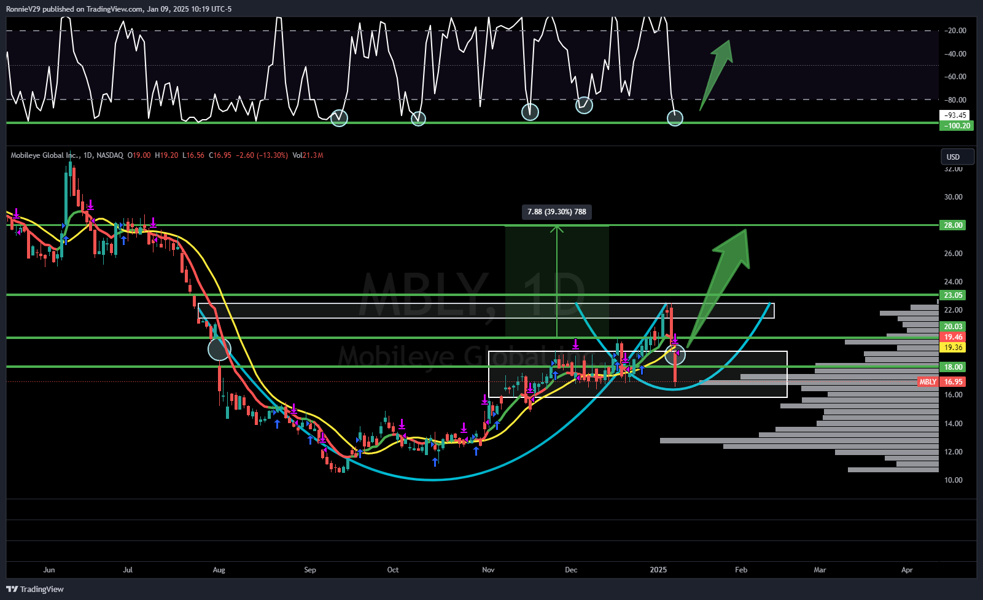Select the red 19.46 price label
This screenshot has width=983, height=600.
tap(953, 337)
